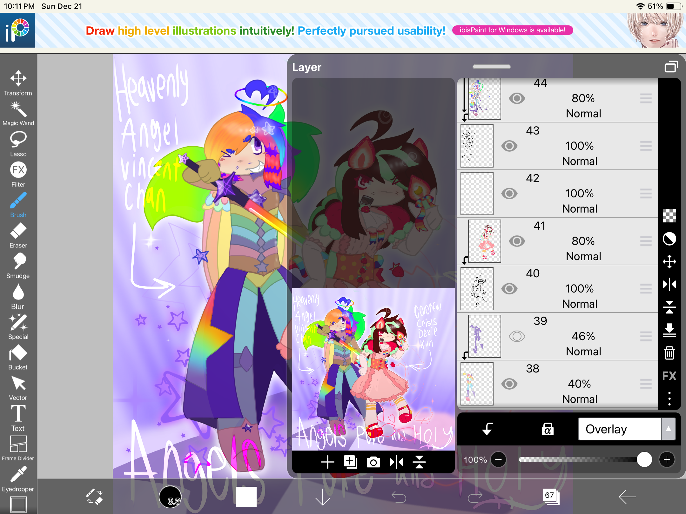Delete layer with trash icon

click(669, 353)
